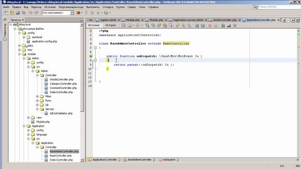Screen dimensions: 301x169
Task: Open the Файл menu
Action: coord(6,7)
